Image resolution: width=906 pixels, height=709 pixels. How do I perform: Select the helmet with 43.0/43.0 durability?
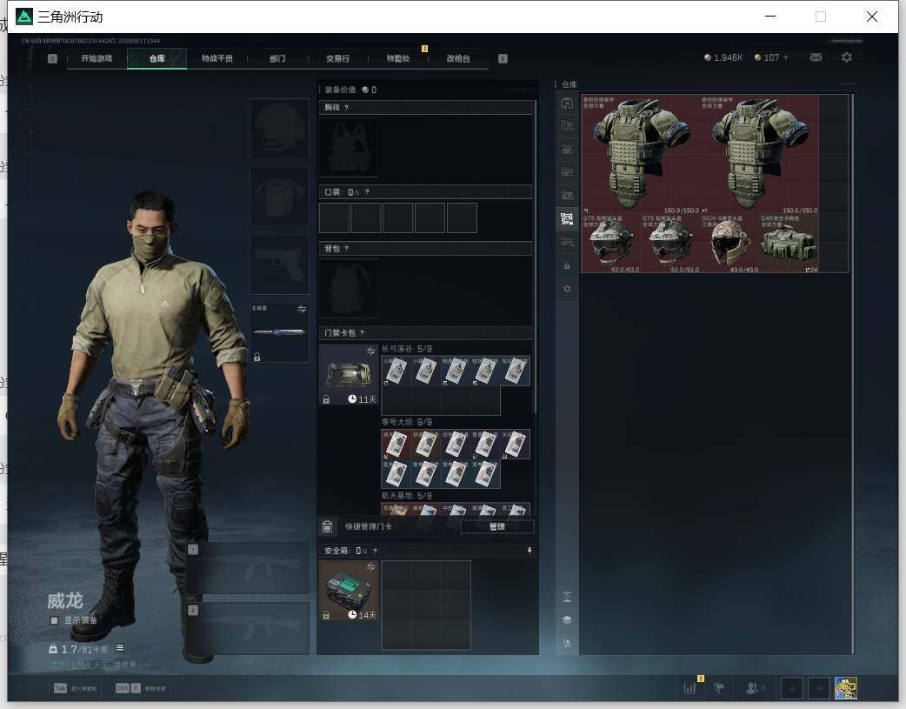(729, 243)
